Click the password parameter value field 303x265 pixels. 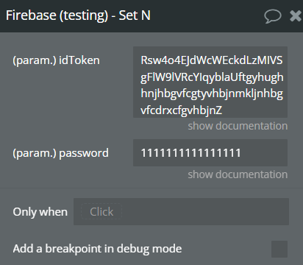[210, 152]
